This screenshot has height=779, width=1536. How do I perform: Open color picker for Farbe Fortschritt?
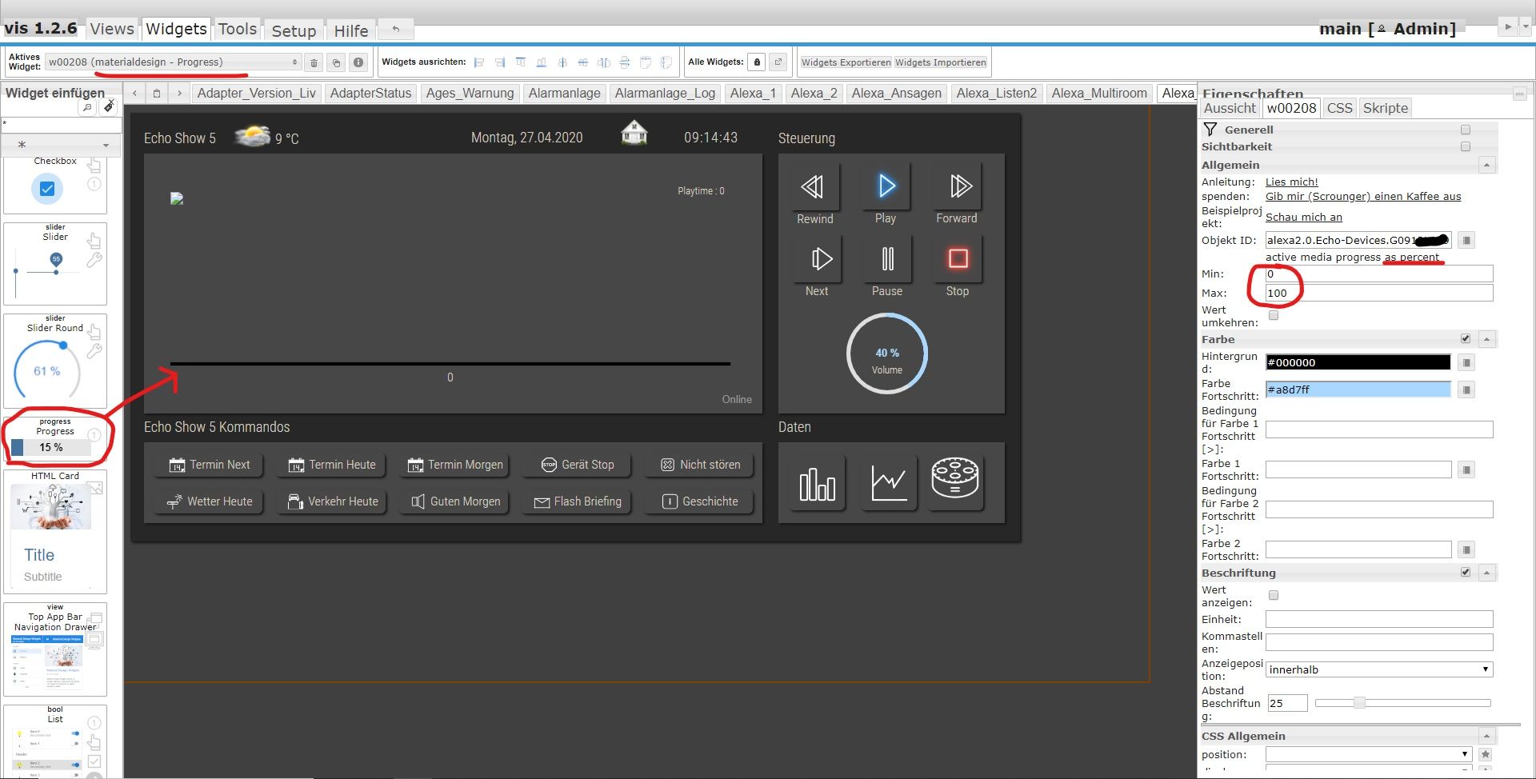click(x=1466, y=389)
